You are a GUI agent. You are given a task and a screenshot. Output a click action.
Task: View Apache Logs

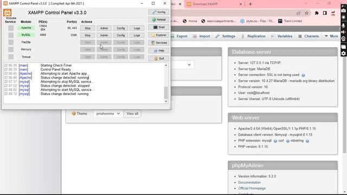pyautogui.click(x=137, y=28)
